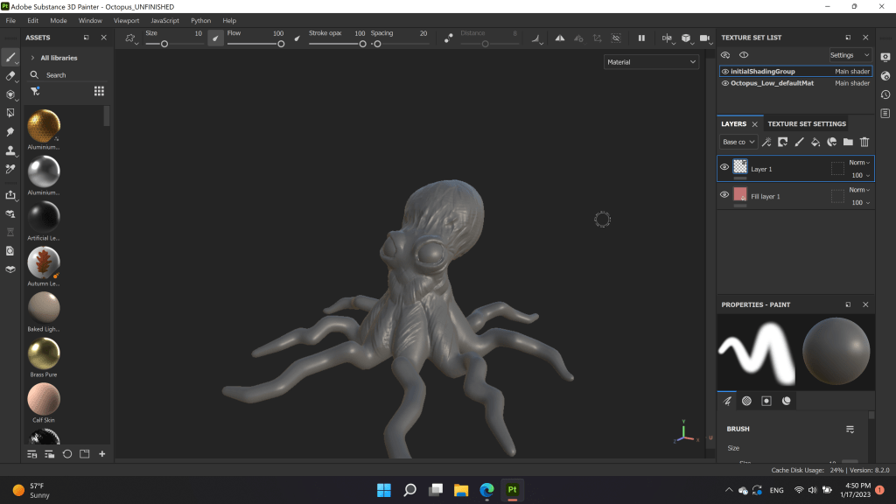Hide the Octopus_Low_defaultMat texture set
Viewport: 896px width, 504px height.
pyautogui.click(x=725, y=83)
